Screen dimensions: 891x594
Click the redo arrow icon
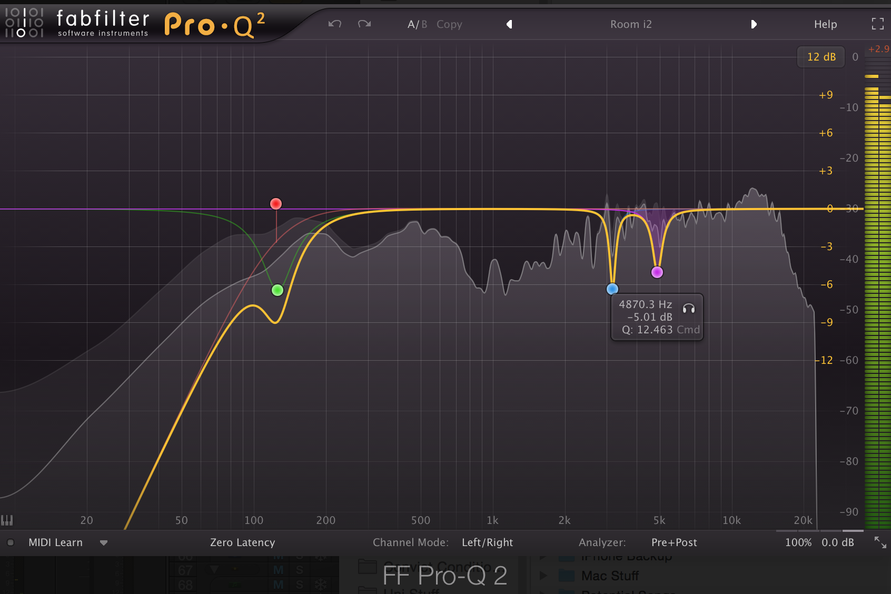pyautogui.click(x=364, y=24)
